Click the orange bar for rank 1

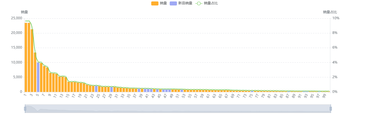coord(26,57)
